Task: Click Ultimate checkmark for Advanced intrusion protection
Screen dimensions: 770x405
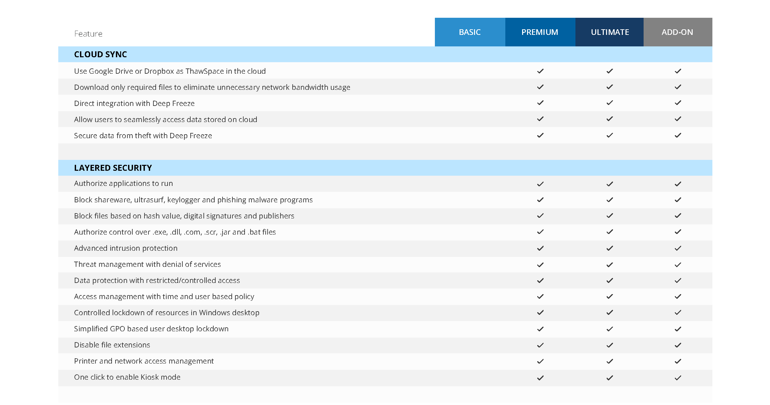Action: coord(610,248)
